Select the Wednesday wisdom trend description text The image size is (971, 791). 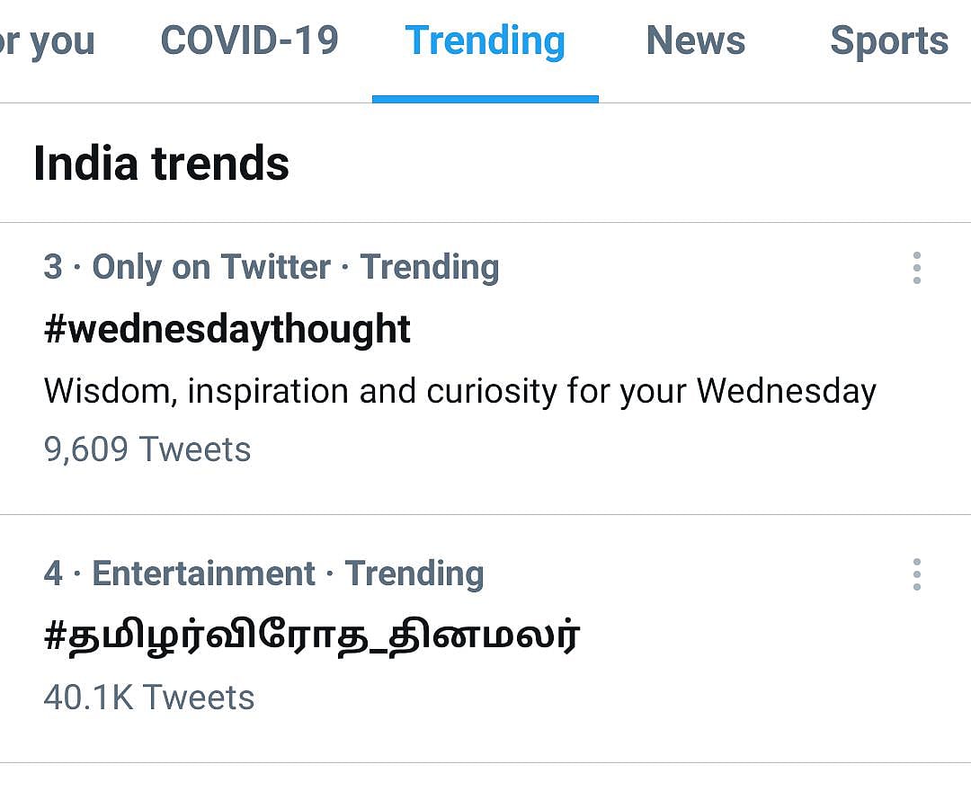click(x=460, y=390)
